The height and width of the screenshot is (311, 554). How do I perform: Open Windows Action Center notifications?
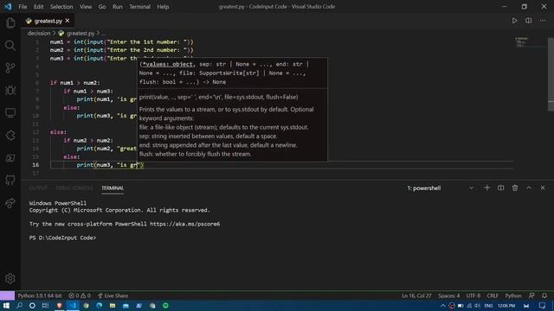pos(543,306)
